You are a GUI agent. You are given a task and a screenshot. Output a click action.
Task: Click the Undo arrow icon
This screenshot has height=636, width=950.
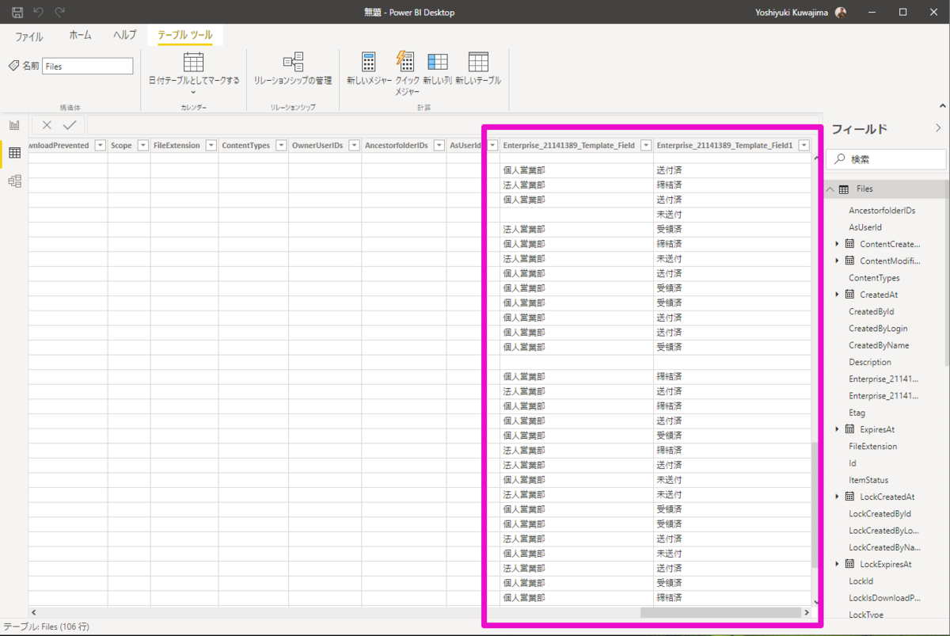point(39,13)
